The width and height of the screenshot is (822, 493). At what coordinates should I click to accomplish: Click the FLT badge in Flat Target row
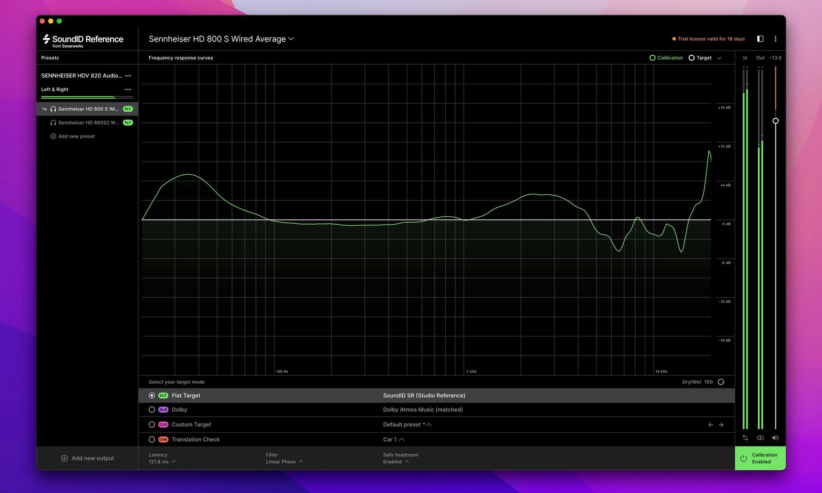163,396
